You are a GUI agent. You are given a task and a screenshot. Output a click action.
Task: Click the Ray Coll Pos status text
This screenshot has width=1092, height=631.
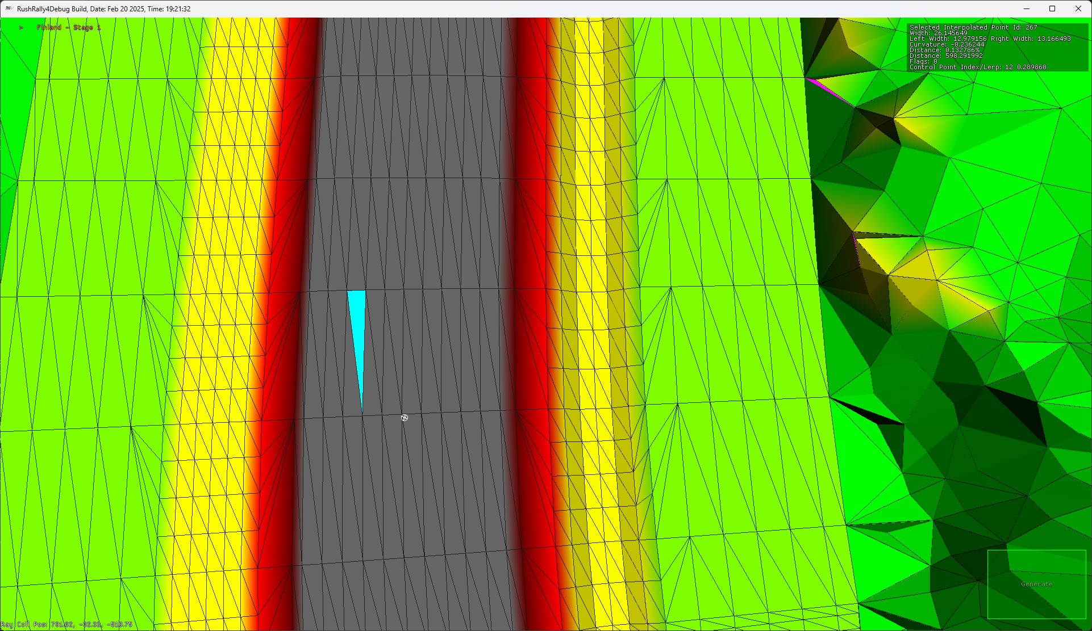click(x=66, y=624)
